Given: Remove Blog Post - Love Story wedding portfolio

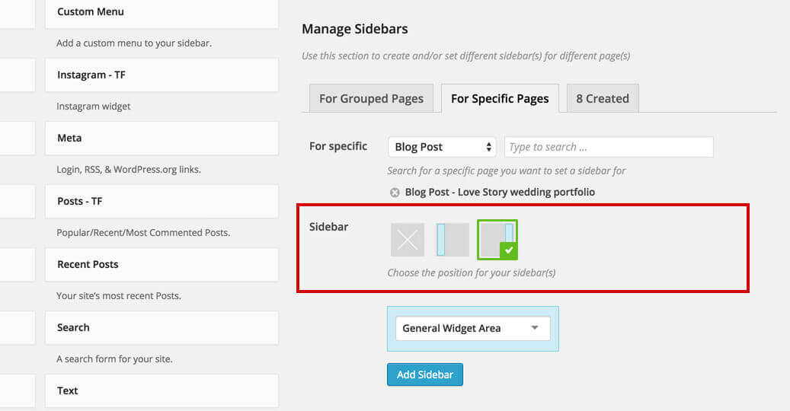Looking at the screenshot, I should (395, 193).
